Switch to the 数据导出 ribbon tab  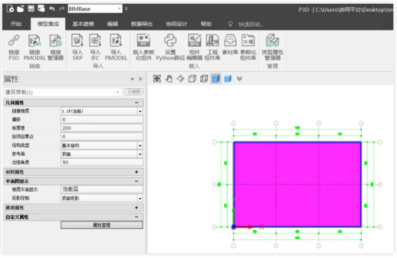click(x=141, y=24)
